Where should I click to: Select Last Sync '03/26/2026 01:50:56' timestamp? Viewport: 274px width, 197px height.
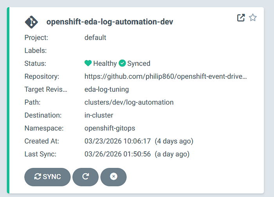tap(117, 154)
